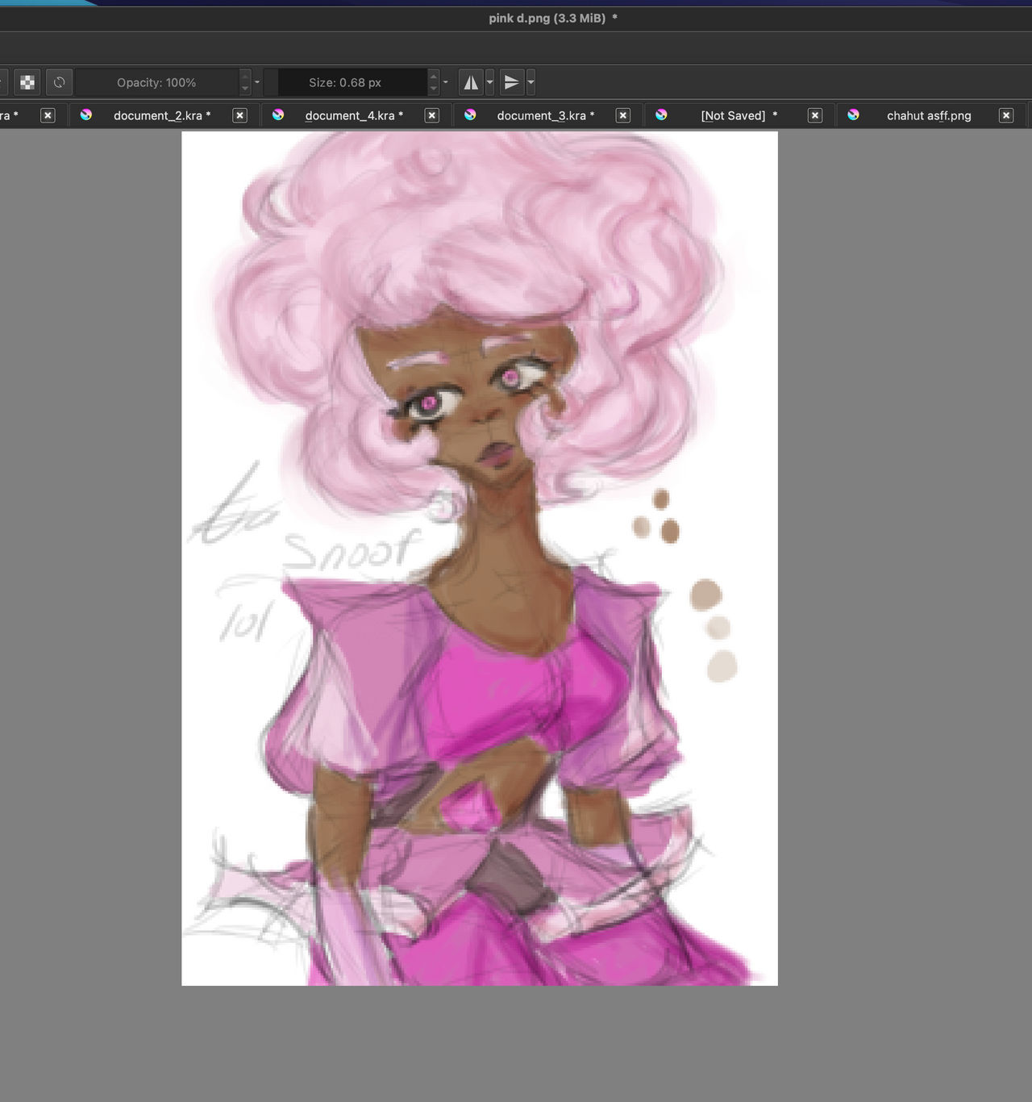Close the document_3.kra tab
The height and width of the screenshot is (1102, 1032).
622,115
